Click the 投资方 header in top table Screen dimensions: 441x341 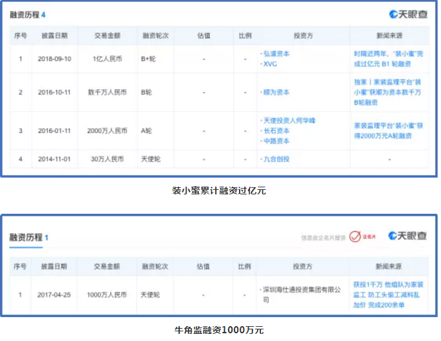tap(303, 36)
